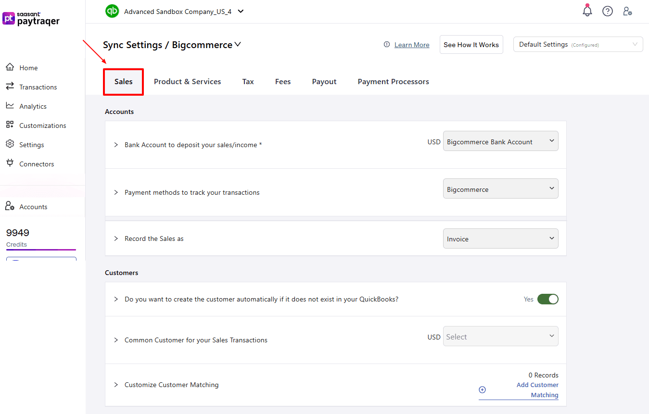The image size is (649, 414).
Task: Switch to the Tax tab
Action: 248,82
